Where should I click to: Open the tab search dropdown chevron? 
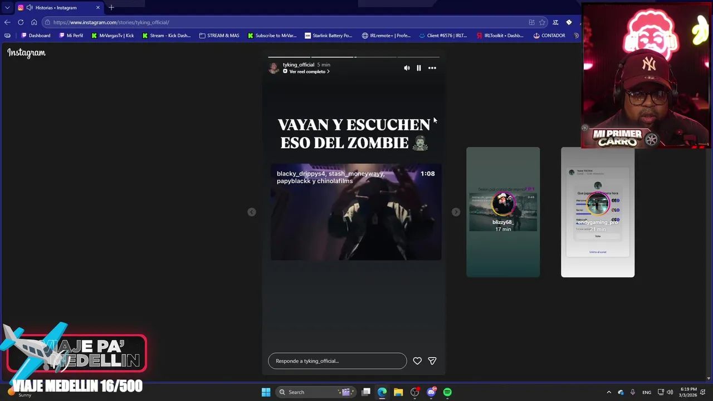pyautogui.click(x=7, y=8)
